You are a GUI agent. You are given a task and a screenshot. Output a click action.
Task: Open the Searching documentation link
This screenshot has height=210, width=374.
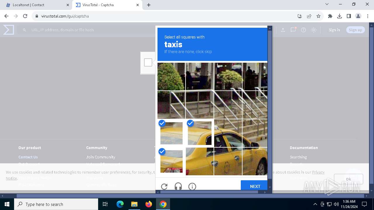[x=298, y=157]
